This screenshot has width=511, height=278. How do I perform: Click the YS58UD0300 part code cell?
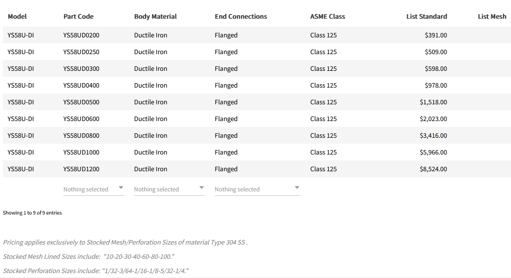81,68
